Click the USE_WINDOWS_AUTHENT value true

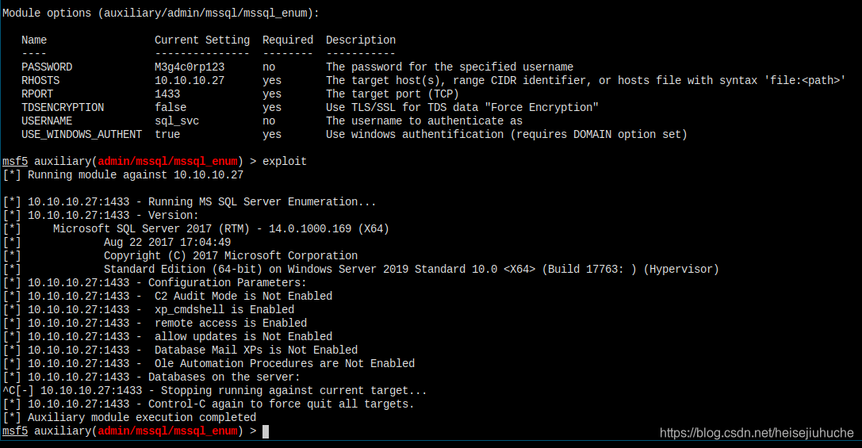167,134
